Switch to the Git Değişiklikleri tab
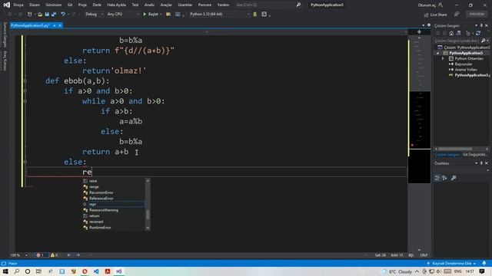Viewport: 492px width, 276px height. (474, 155)
